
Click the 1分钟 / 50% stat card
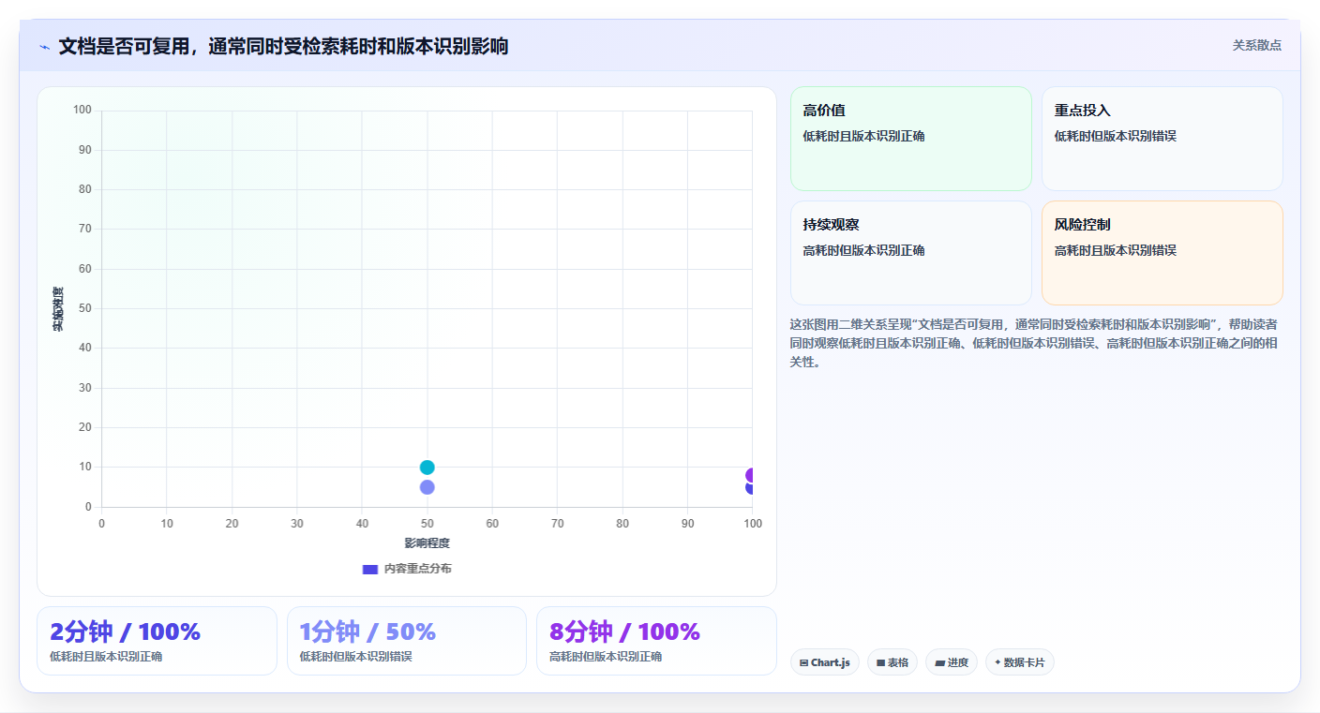click(x=407, y=641)
